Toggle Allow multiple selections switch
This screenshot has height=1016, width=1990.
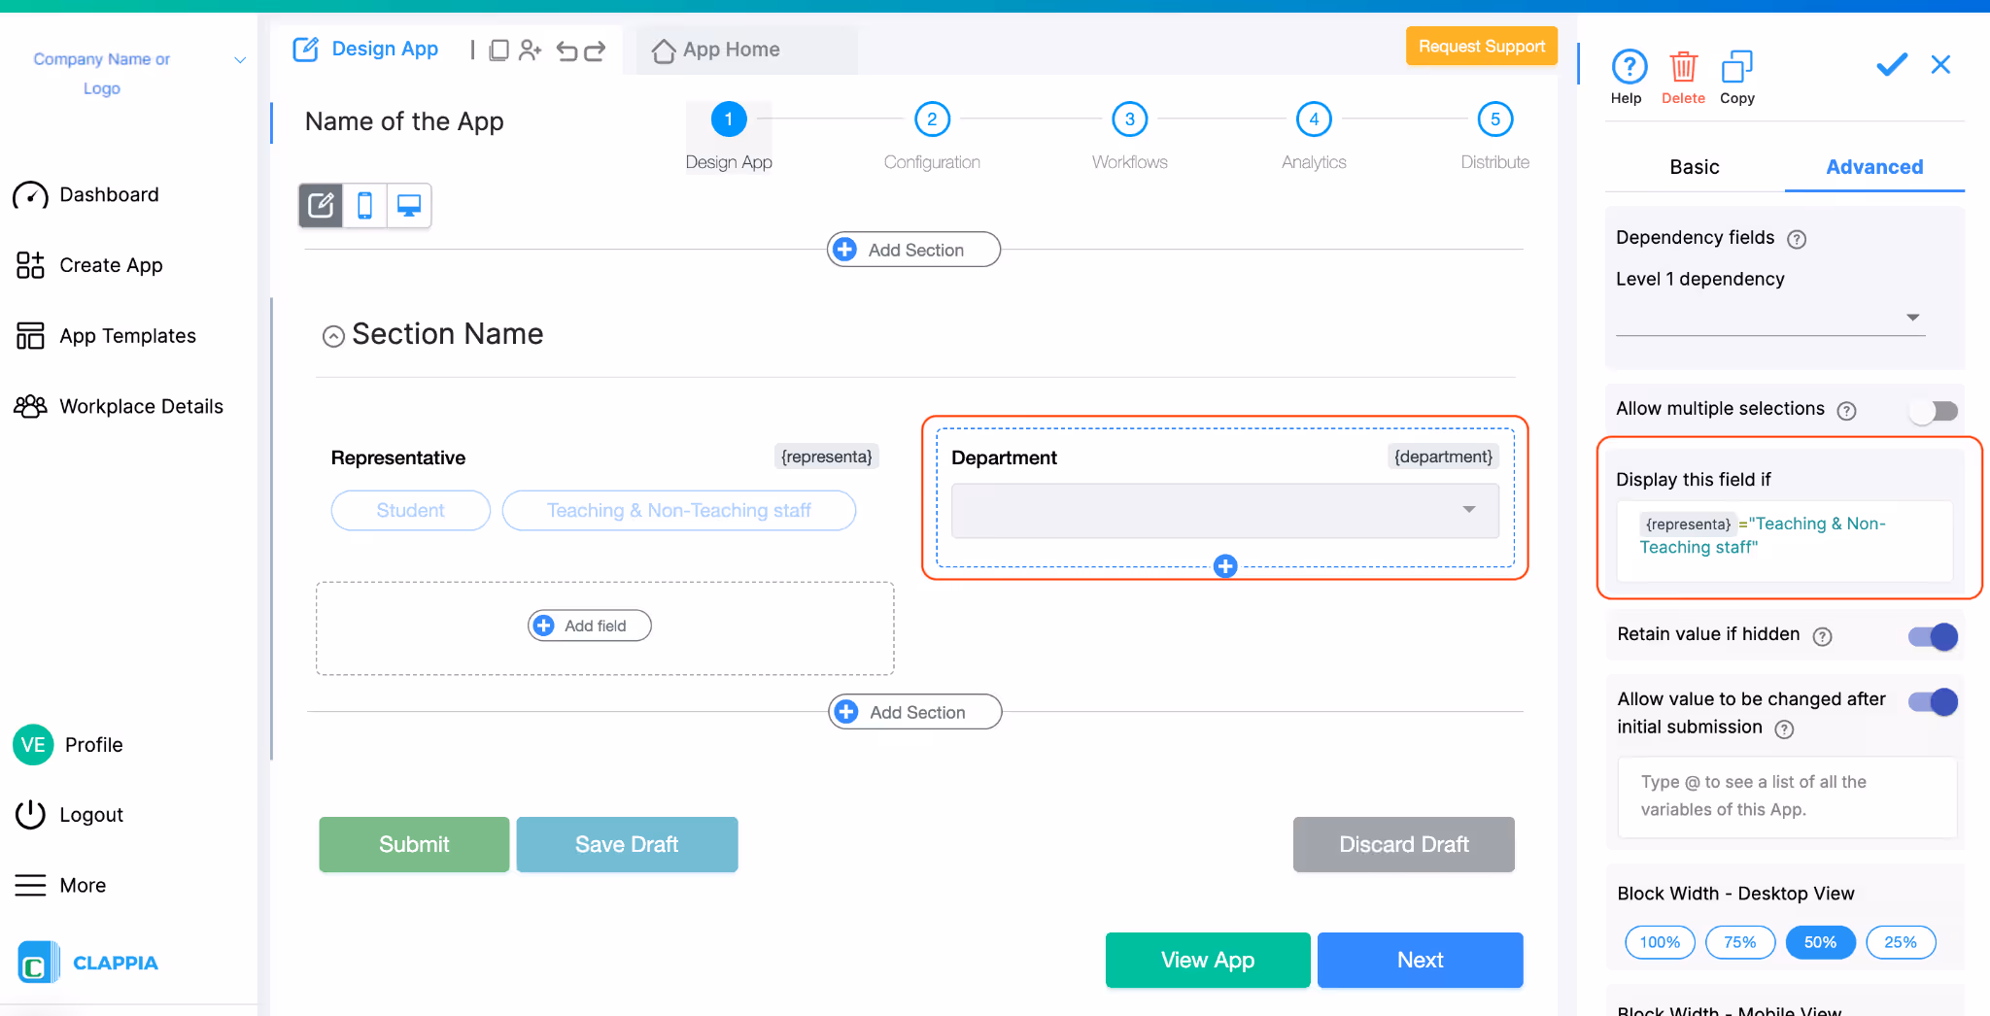tap(1933, 411)
